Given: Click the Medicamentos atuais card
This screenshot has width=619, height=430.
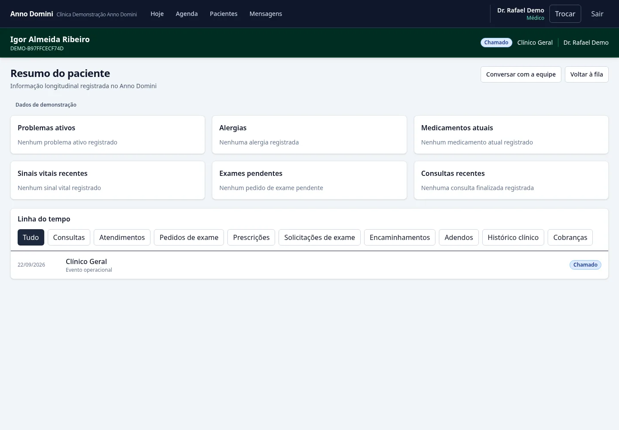Looking at the screenshot, I should click(x=511, y=135).
